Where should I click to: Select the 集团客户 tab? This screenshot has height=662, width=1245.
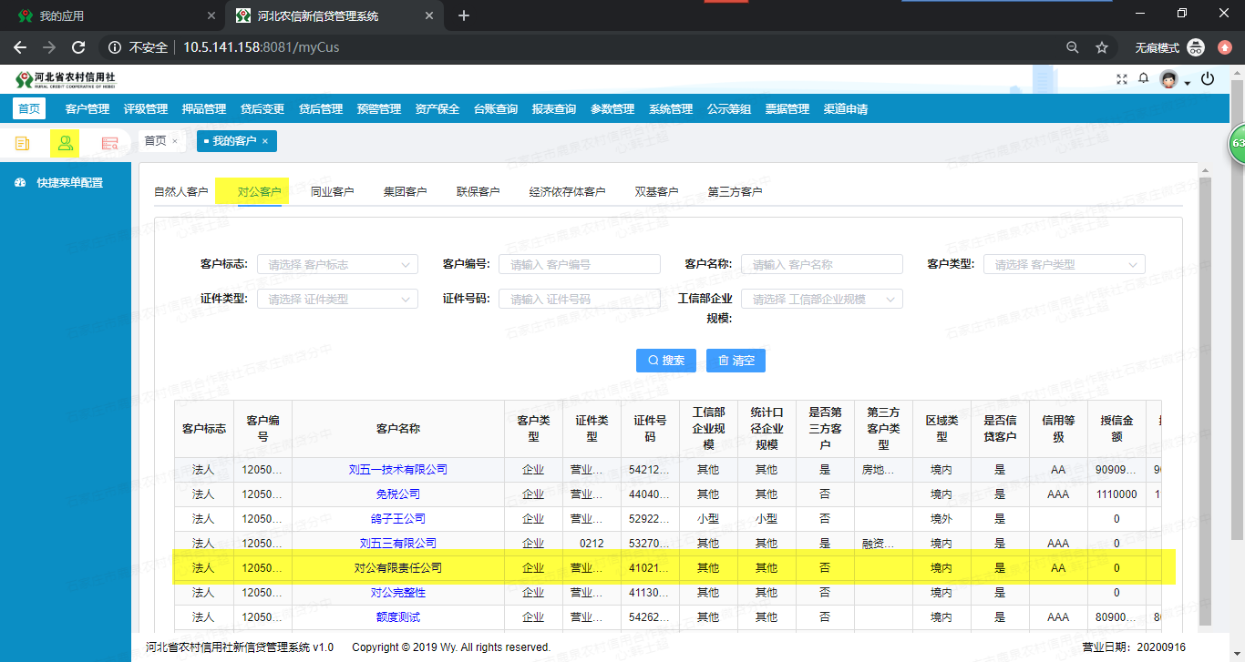[x=405, y=191]
